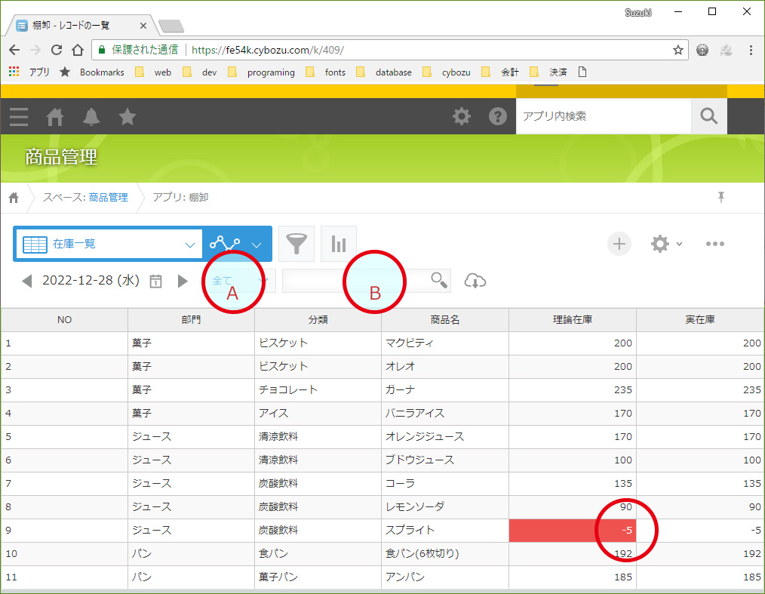Click the 食パン(6枚切り) cell
Image resolution: width=765 pixels, height=594 pixels.
(x=445, y=553)
